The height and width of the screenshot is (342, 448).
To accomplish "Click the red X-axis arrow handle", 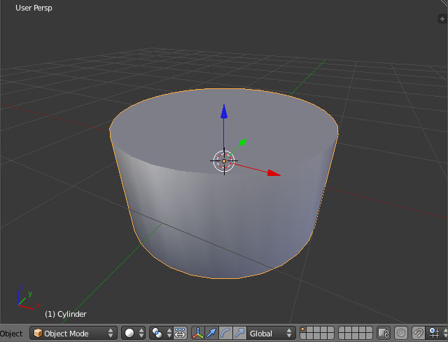I will 273,172.
